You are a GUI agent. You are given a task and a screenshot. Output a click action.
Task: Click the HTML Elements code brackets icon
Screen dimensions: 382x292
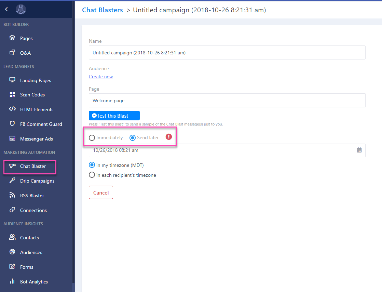pos(12,109)
